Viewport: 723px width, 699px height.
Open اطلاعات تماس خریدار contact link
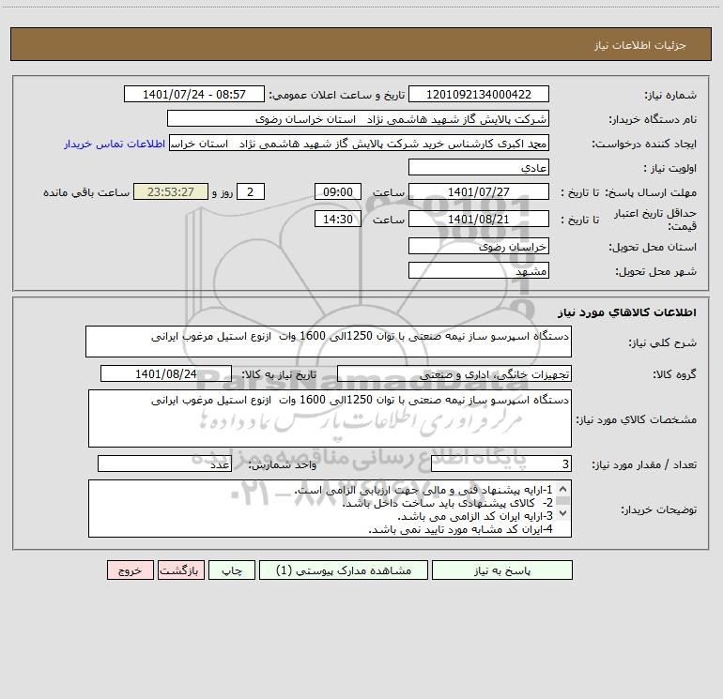[x=115, y=144]
